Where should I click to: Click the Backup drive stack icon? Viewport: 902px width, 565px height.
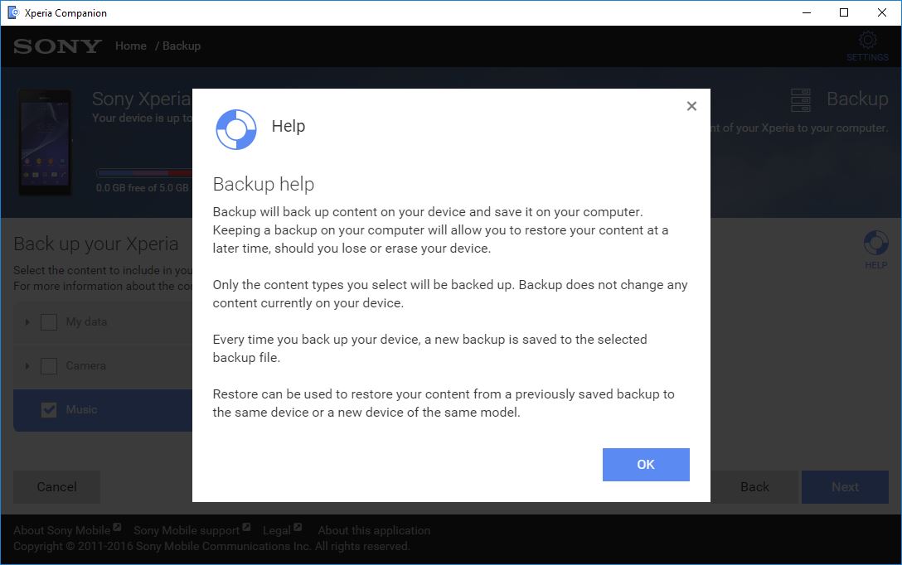click(800, 100)
